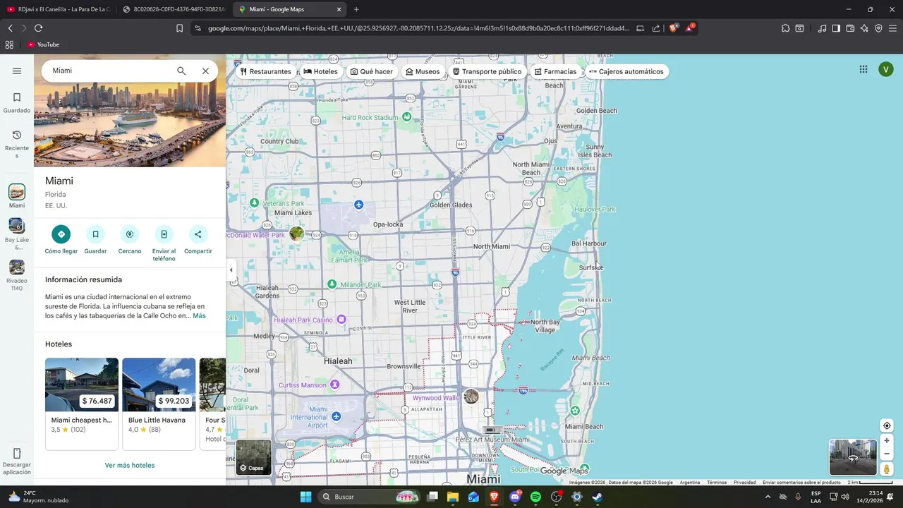The width and height of the screenshot is (903, 508).
Task: Click the Street View pegman icon
Action: [887, 469]
